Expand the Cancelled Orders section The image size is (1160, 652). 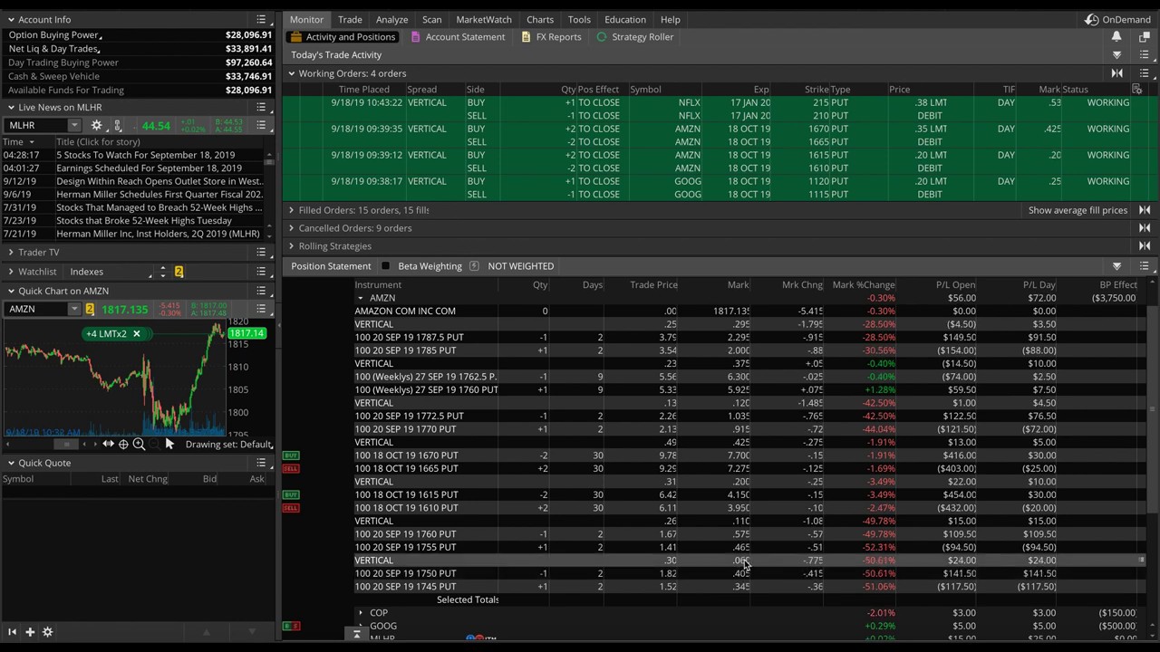click(x=292, y=228)
